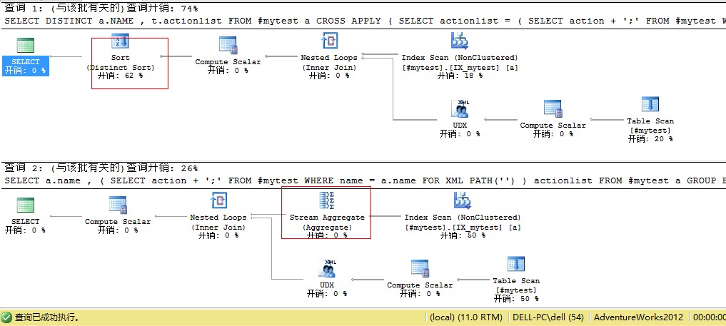The image size is (726, 326).
Task: Click query 1's Nested Loops operator icon
Action: 328,41
